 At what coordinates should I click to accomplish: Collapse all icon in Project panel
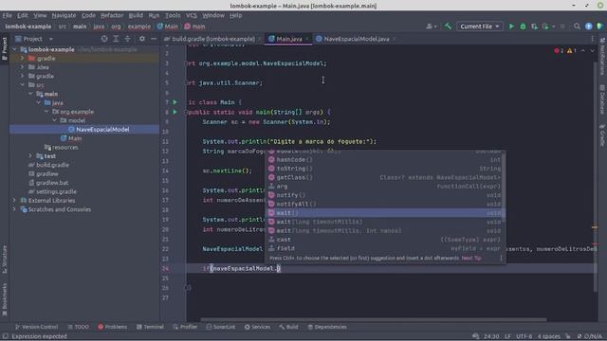coord(127,39)
